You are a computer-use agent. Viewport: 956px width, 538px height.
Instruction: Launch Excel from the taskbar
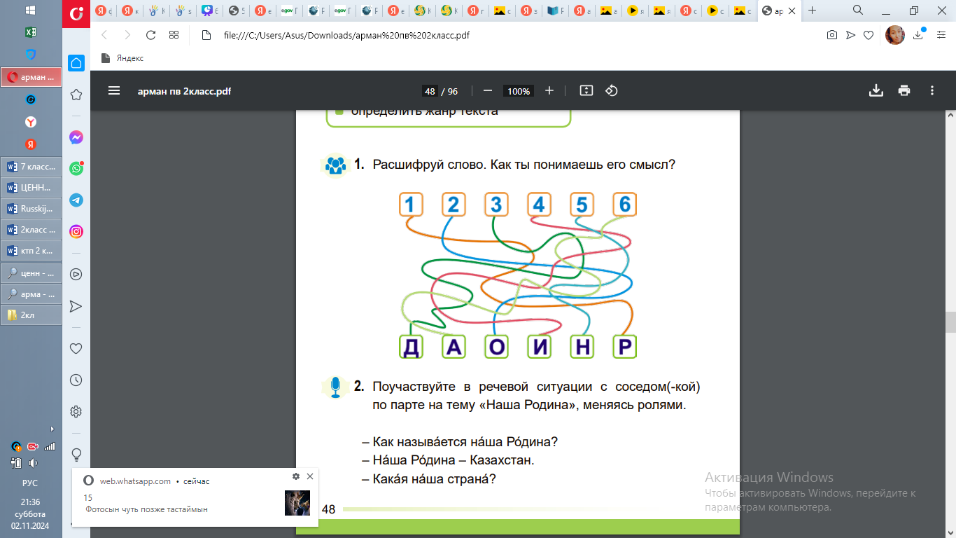point(31,32)
